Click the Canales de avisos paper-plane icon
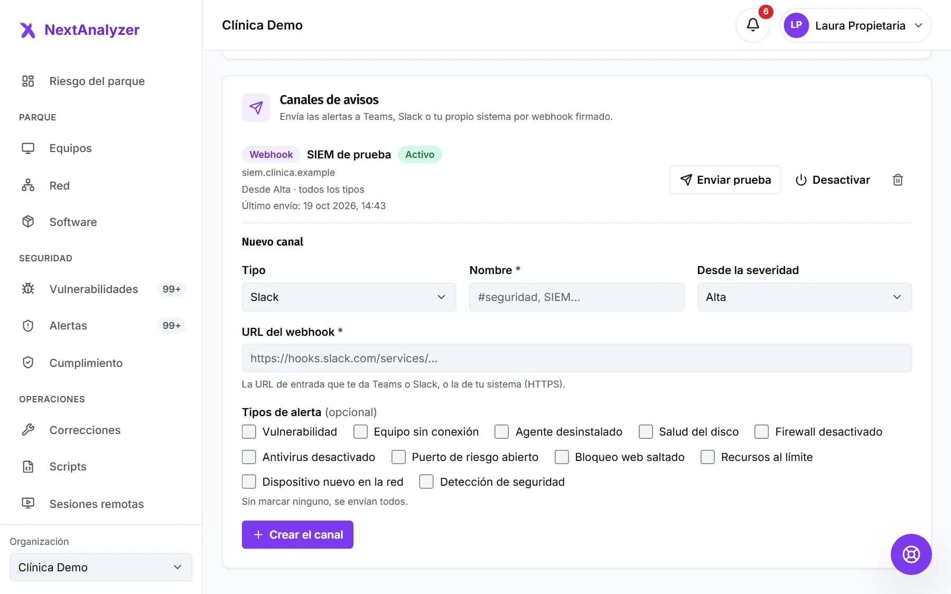 pyautogui.click(x=256, y=108)
